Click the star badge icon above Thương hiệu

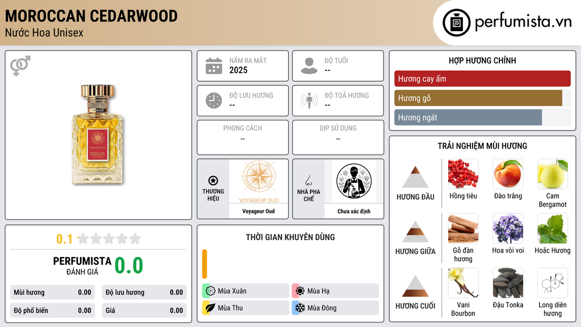[x=213, y=181]
